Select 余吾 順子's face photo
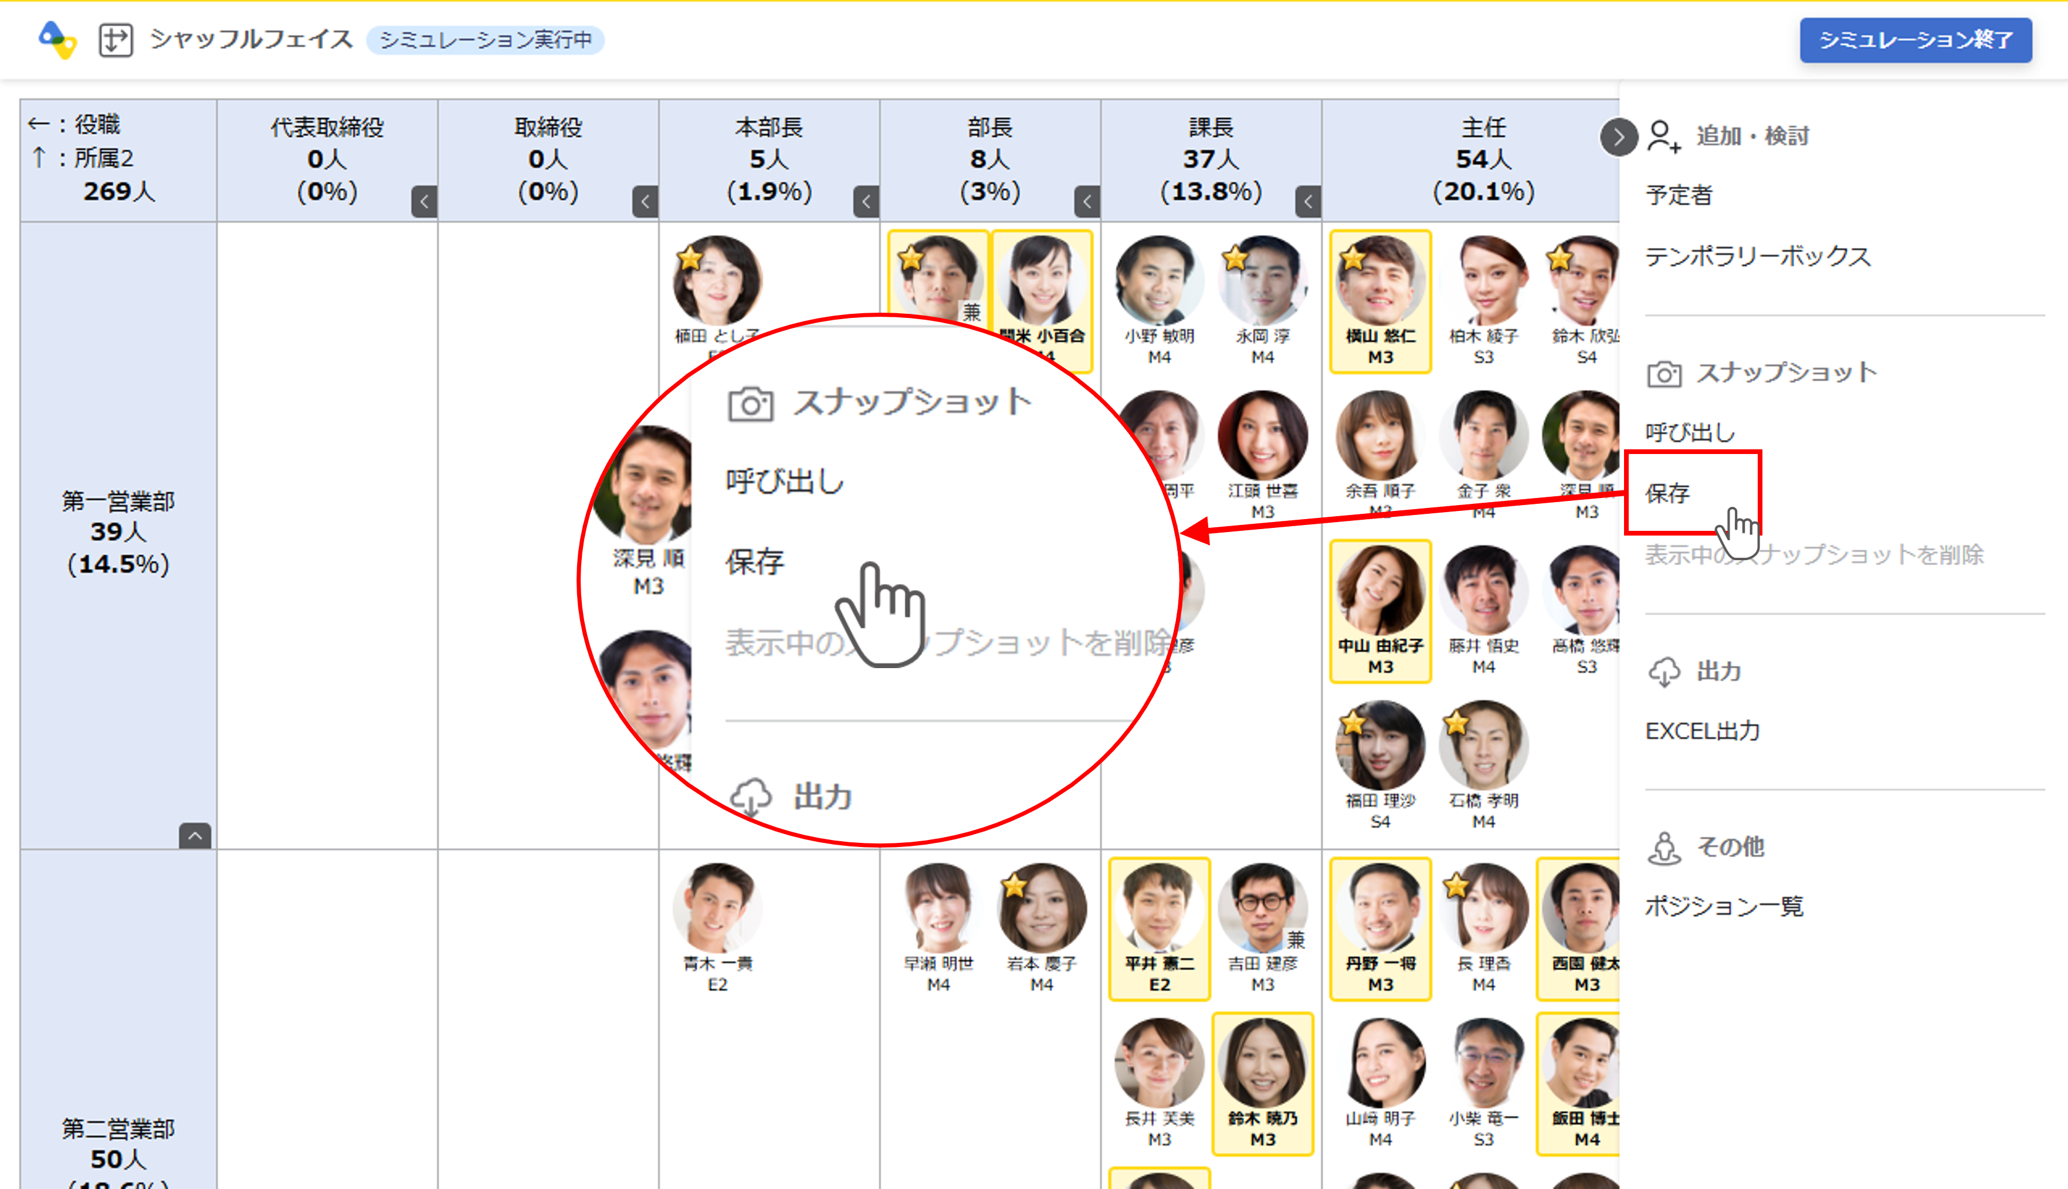 [x=1381, y=435]
